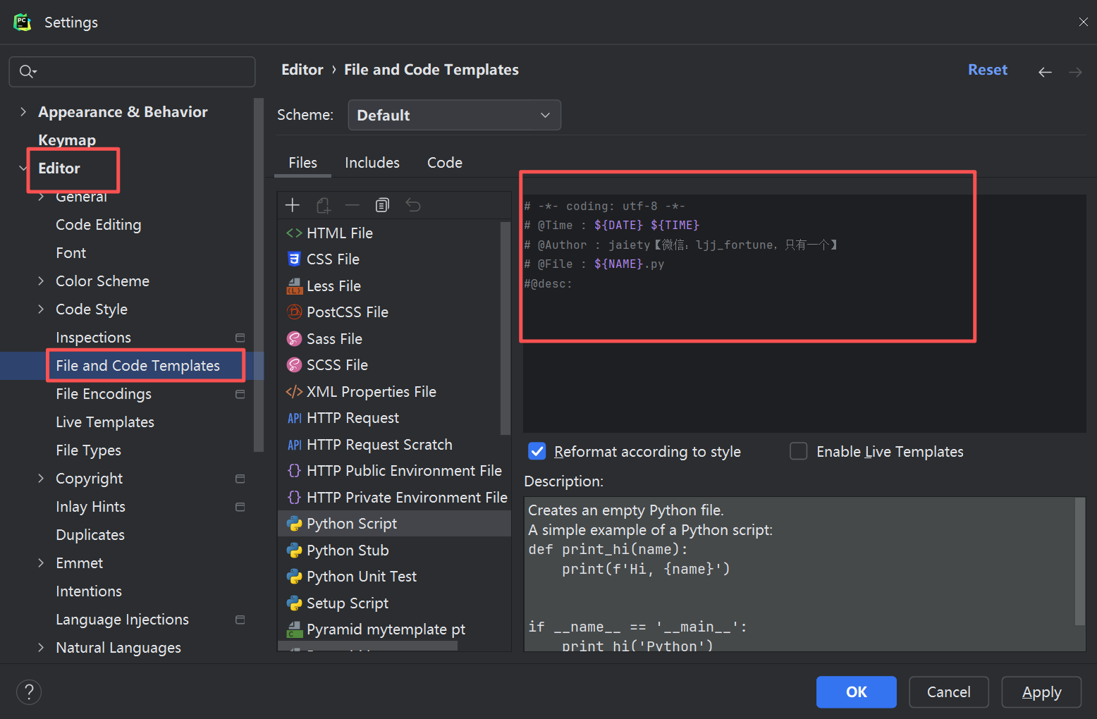Click the Create Child Template File icon

click(323, 205)
